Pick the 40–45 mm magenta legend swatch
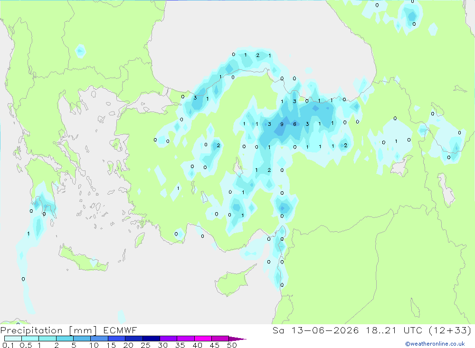This screenshot has width=475, height=348. tap(203, 339)
